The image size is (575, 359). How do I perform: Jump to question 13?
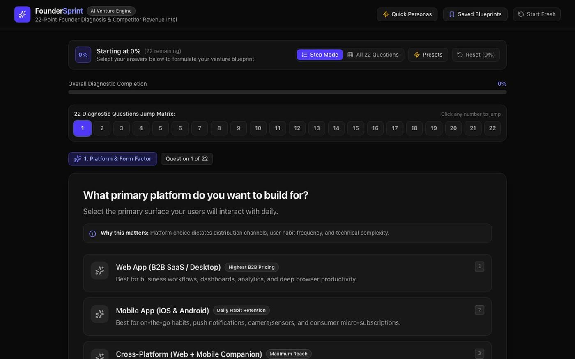[317, 128]
